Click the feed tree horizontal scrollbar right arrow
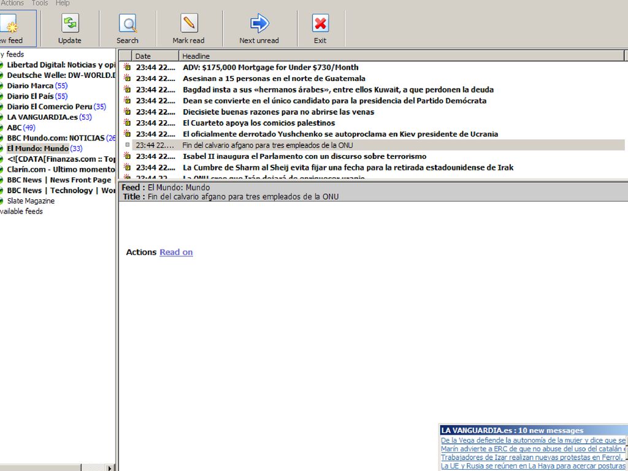Image resolution: width=628 pixels, height=471 pixels. (110, 467)
